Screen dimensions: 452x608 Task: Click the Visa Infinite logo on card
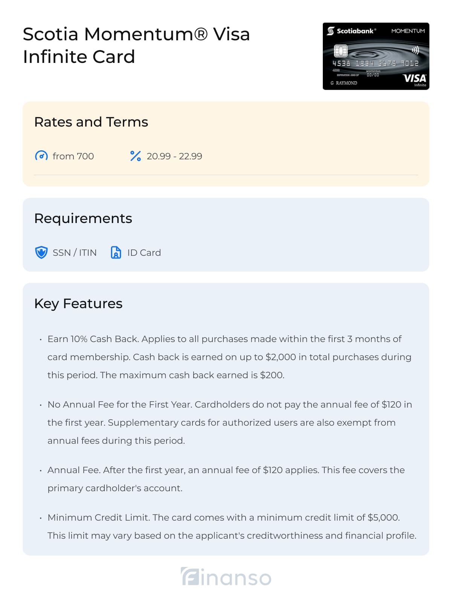pyautogui.click(x=414, y=79)
